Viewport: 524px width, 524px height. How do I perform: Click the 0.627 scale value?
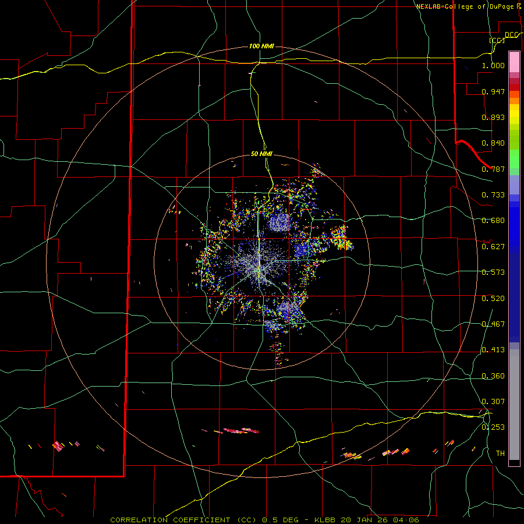click(x=493, y=247)
